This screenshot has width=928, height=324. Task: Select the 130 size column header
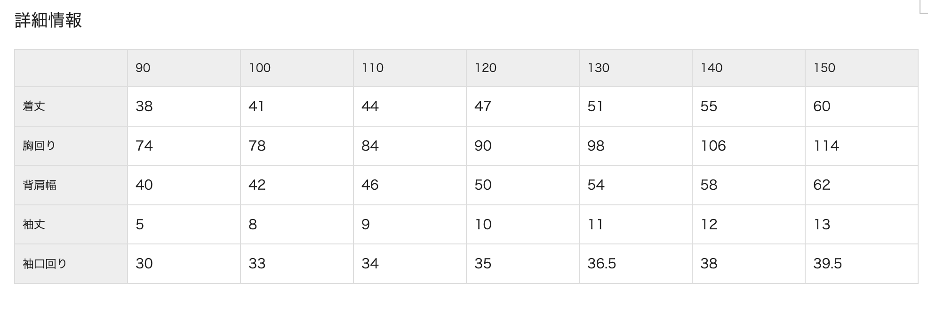636,68
